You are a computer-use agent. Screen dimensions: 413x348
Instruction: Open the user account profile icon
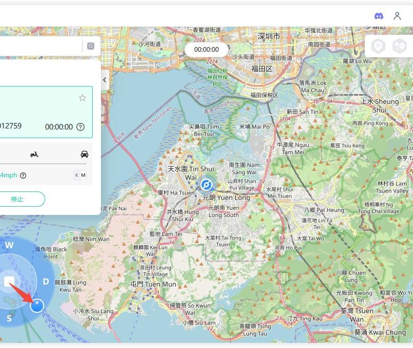click(x=397, y=16)
